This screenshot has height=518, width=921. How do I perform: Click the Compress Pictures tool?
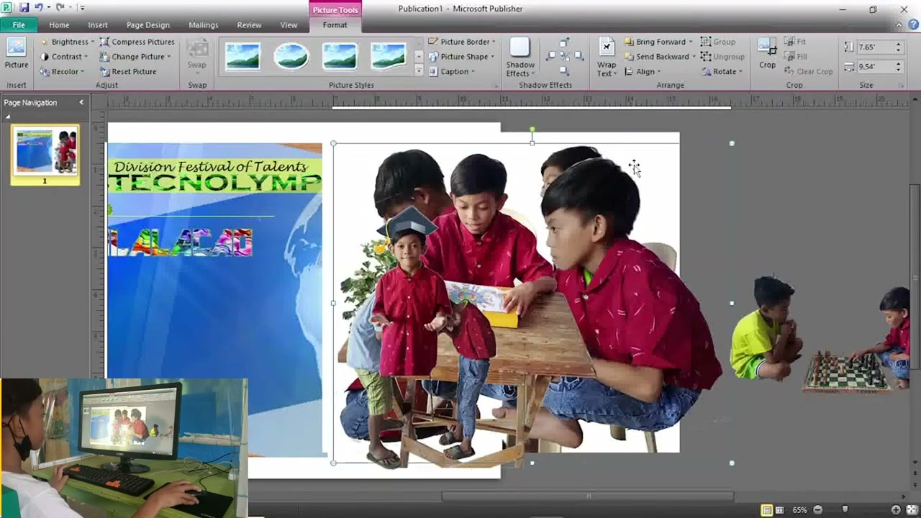pos(137,42)
